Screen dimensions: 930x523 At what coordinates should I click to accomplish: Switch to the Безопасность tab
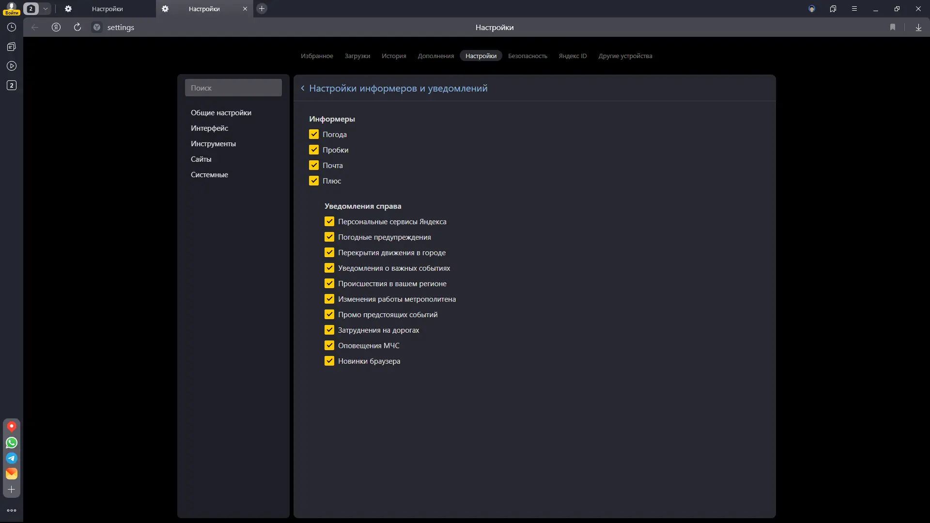pos(527,56)
